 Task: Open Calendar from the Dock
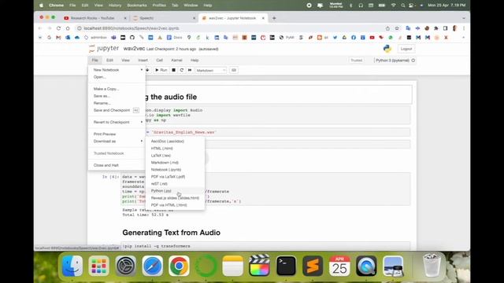[x=339, y=266]
